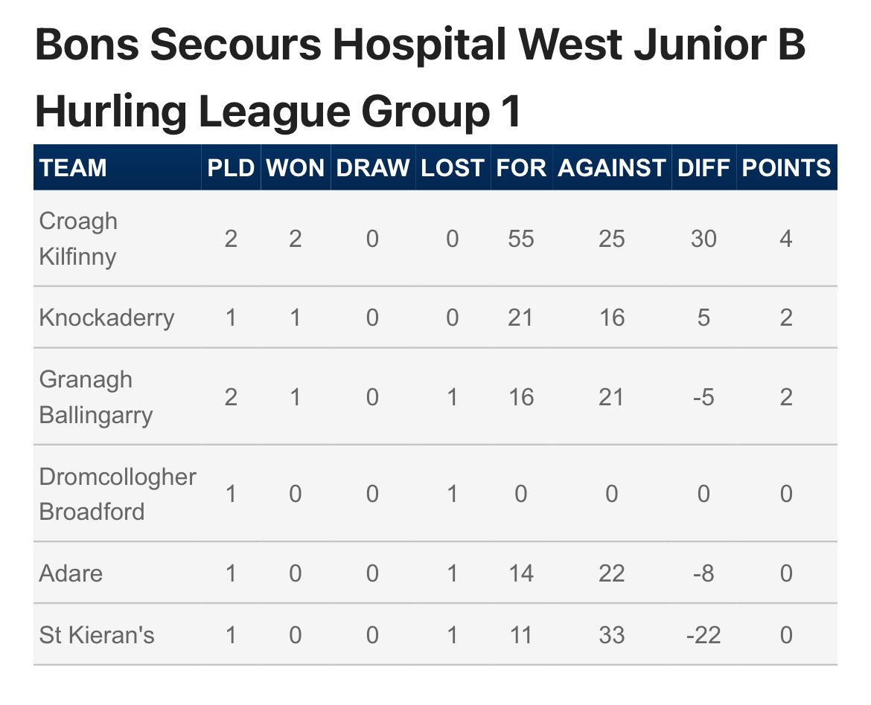Select the PLD column header
This screenshot has width=871, height=705.
pos(231,167)
